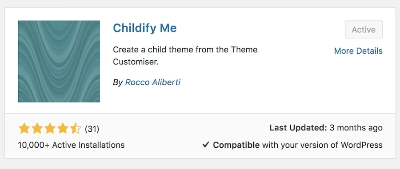Click the Active button
Viewport: 400px width, 169px height.
pos(364,30)
